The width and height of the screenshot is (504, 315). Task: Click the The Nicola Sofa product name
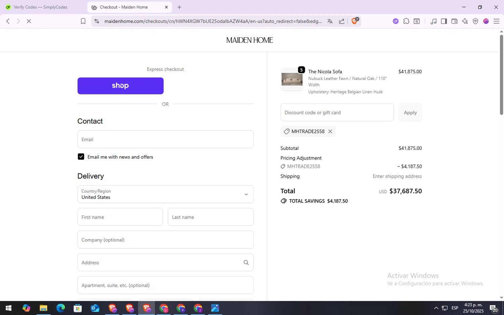(x=325, y=72)
